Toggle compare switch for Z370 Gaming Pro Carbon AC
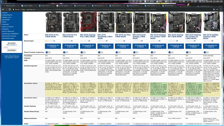This screenshot has height=126, width=224. [x=189, y=52]
